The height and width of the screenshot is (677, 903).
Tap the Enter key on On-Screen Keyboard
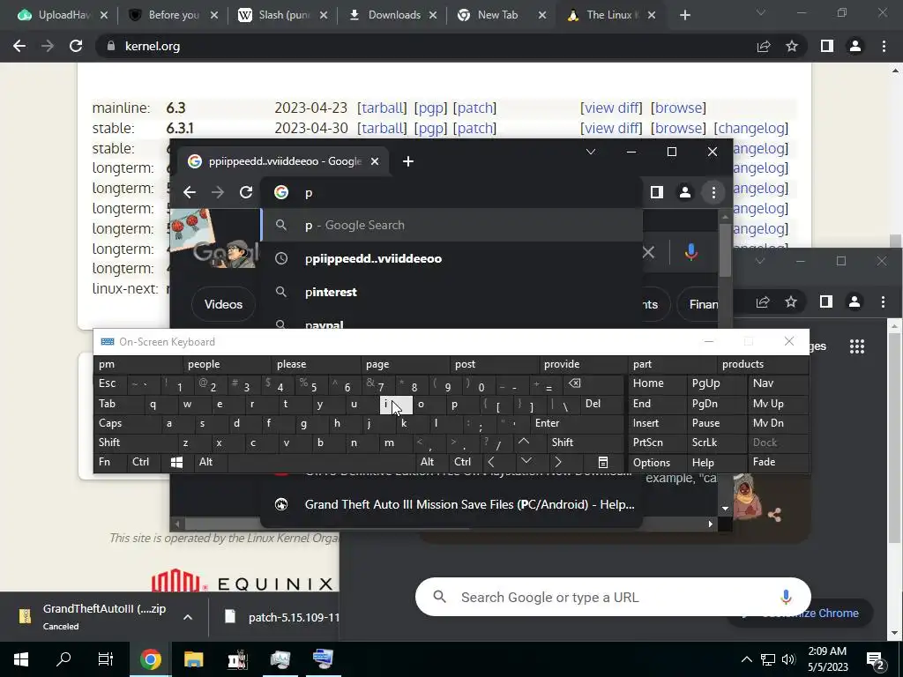[x=577, y=423]
